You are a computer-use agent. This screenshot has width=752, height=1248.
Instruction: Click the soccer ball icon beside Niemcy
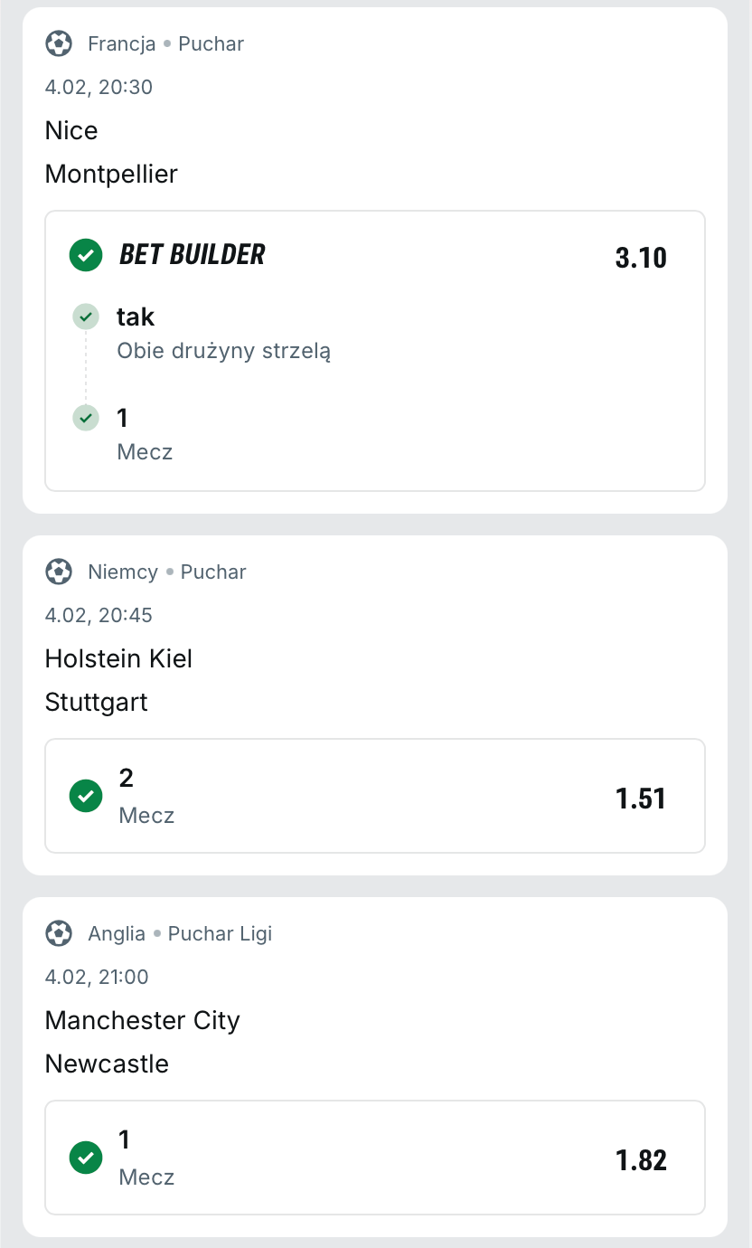coord(59,572)
